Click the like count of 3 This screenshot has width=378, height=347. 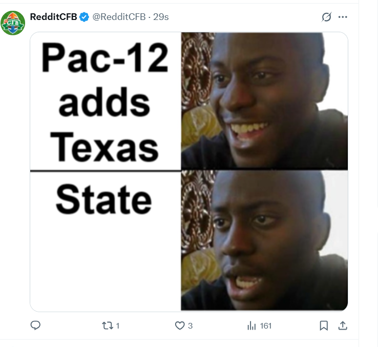pyautogui.click(x=190, y=326)
